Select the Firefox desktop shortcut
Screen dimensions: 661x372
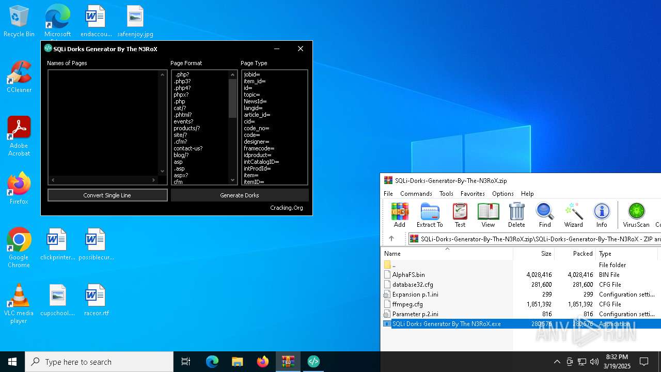point(19,188)
